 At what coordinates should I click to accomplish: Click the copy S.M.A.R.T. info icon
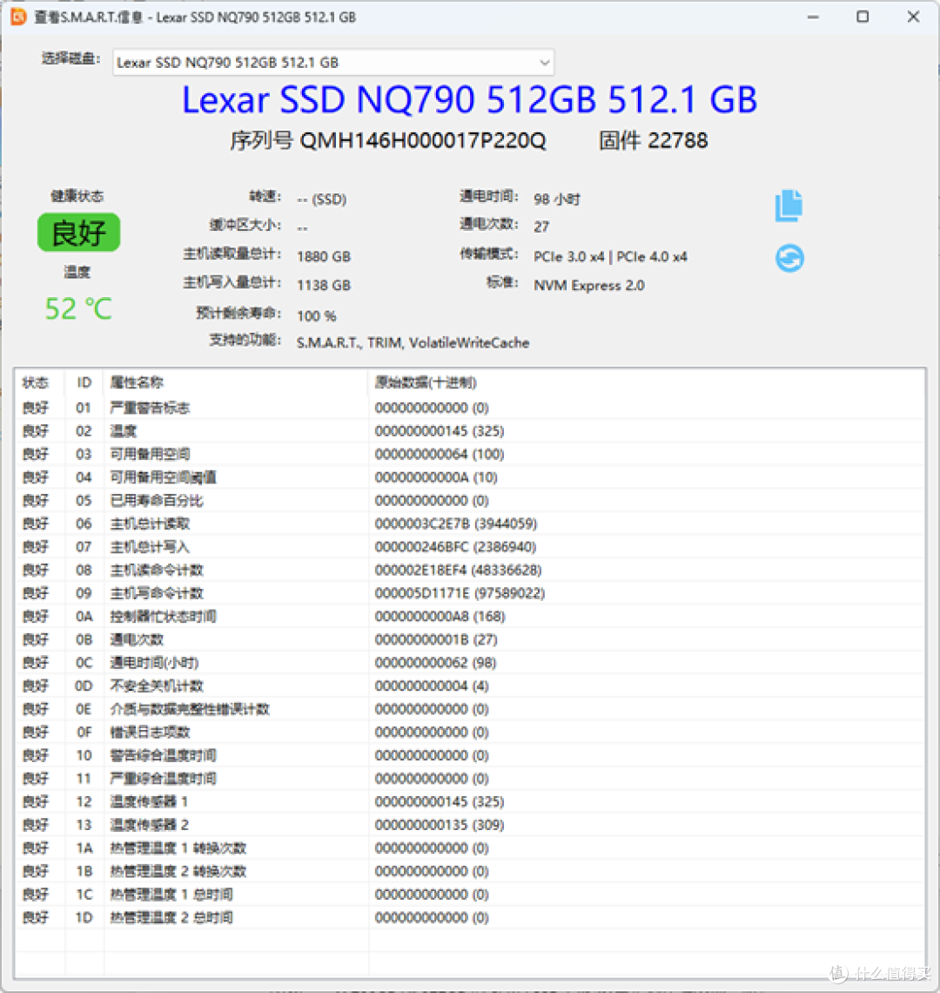(789, 206)
